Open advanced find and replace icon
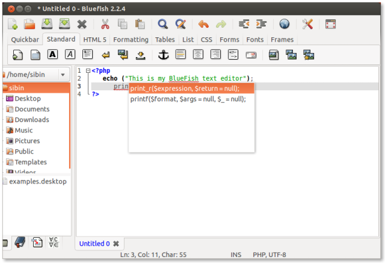 click(x=180, y=24)
